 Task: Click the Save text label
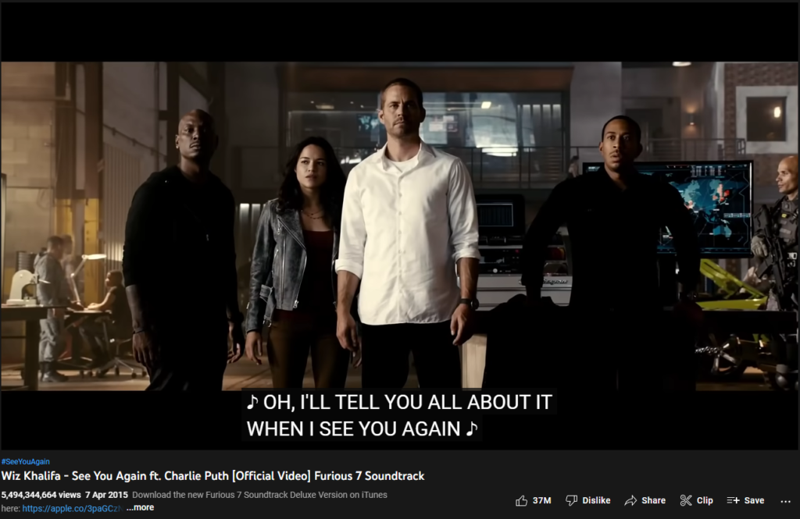754,500
